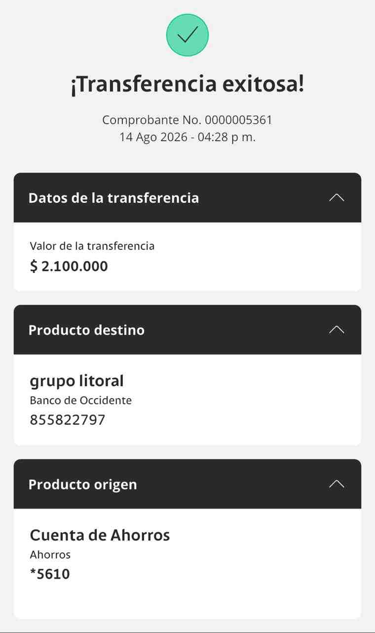This screenshot has width=375, height=633.
Task: Select the Producto destino header bar
Action: click(x=187, y=330)
